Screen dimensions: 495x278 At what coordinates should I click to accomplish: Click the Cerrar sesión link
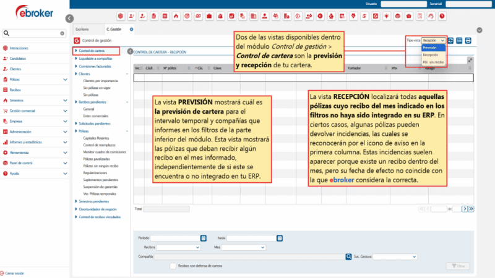coord(14,273)
